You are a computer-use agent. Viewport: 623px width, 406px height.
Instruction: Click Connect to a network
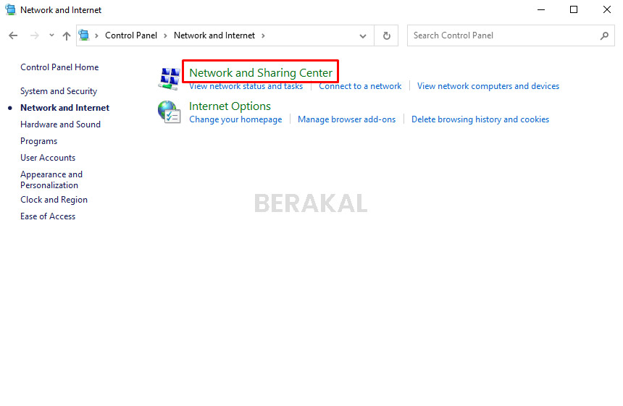360,86
